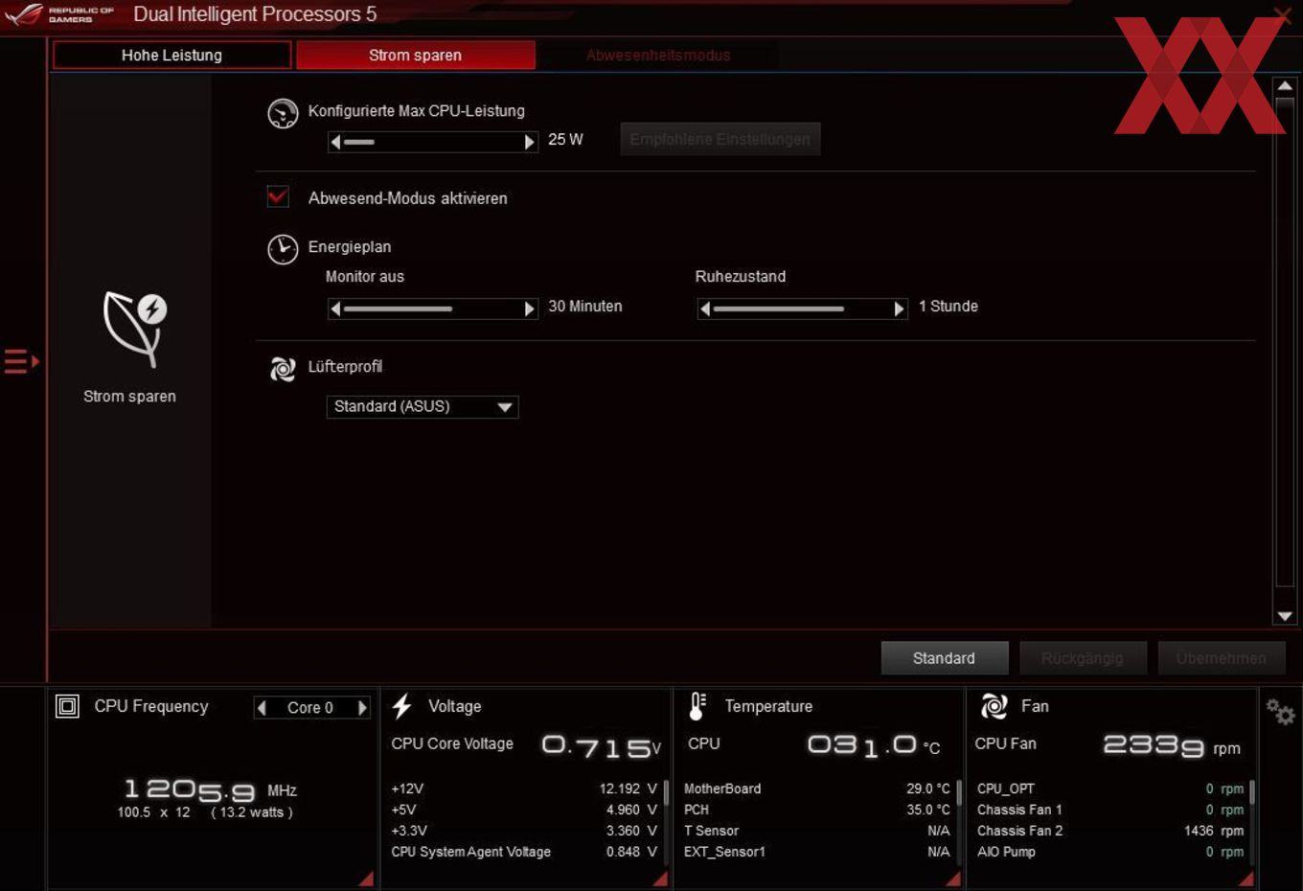Click the T Sensor row
Screen dimensions: 1303x891
point(817,831)
